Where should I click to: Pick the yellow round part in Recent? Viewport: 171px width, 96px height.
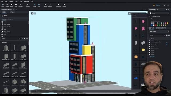click(143, 50)
